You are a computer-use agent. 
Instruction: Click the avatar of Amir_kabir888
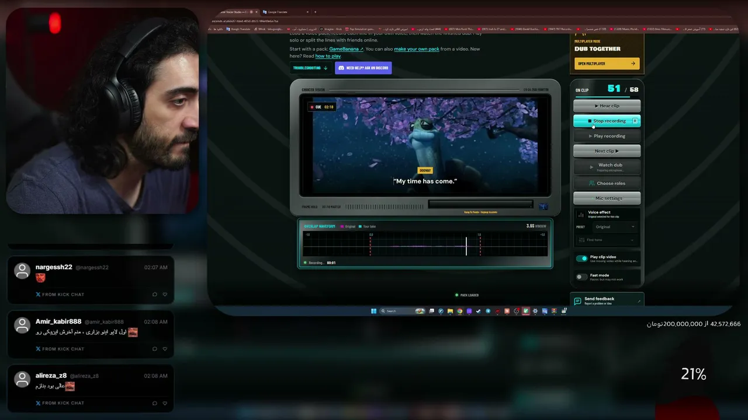point(22,325)
